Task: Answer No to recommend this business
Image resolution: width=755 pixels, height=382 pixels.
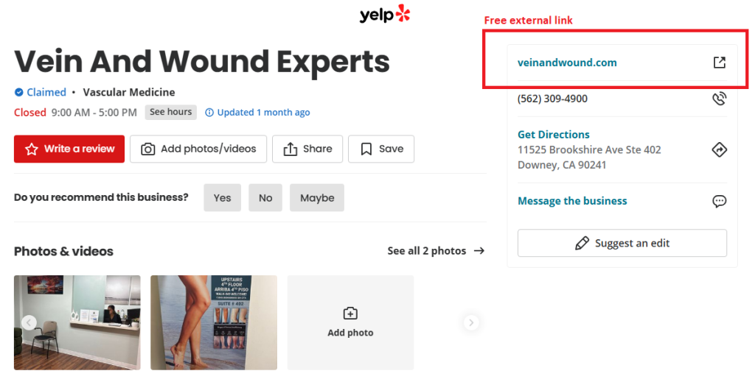Action: [265, 198]
